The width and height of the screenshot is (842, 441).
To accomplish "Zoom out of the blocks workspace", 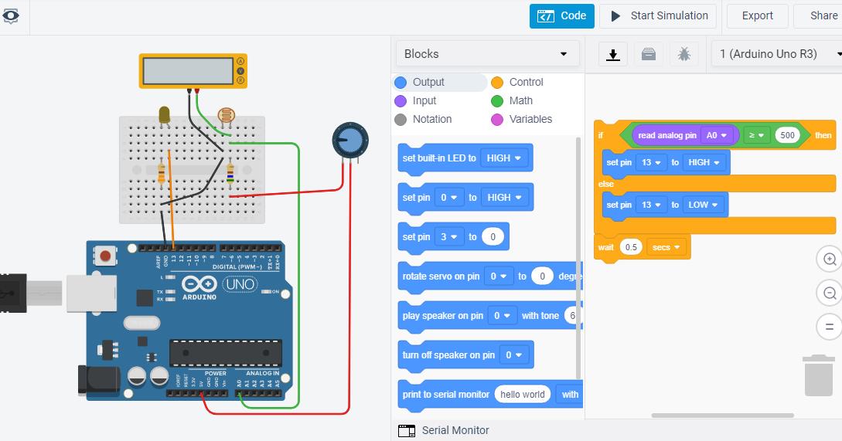I will click(x=830, y=293).
